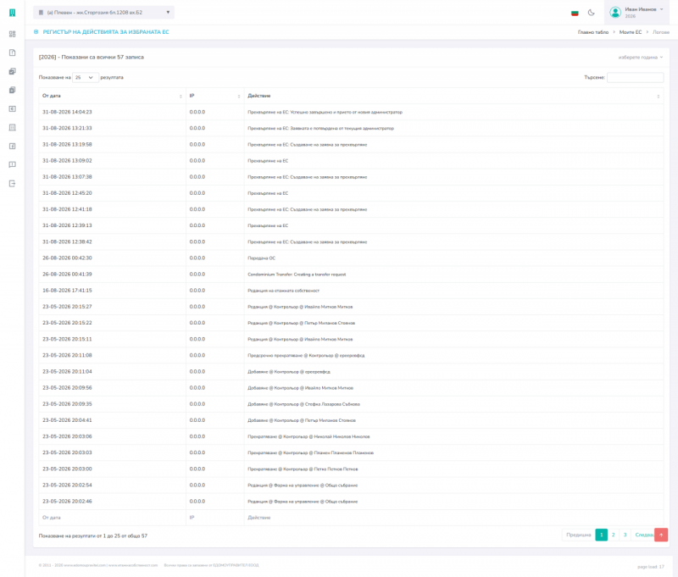
Task: Go to 'Моите ЕС' breadcrumb link
Action: (x=631, y=32)
